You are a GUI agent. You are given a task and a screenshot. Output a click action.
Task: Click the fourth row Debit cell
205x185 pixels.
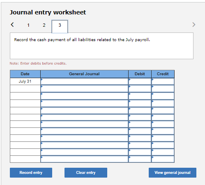(x=140, y=103)
